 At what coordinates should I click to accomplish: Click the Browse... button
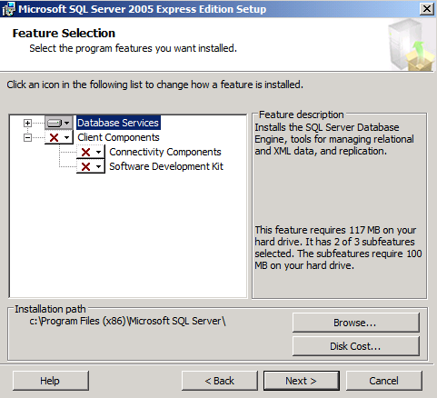[356, 323]
